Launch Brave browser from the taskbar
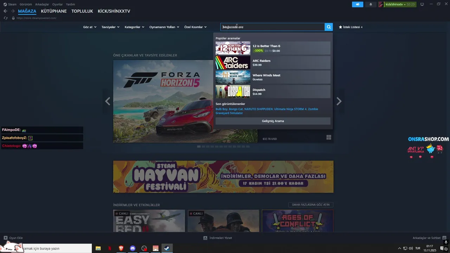 [121, 248]
